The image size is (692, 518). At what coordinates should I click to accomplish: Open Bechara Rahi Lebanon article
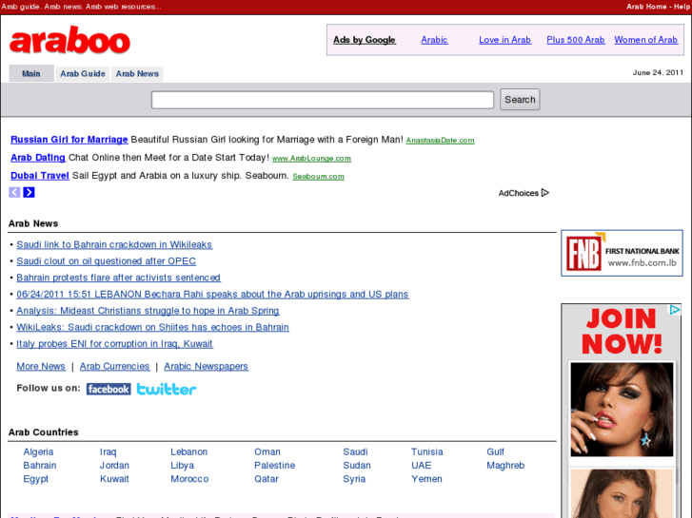point(212,295)
